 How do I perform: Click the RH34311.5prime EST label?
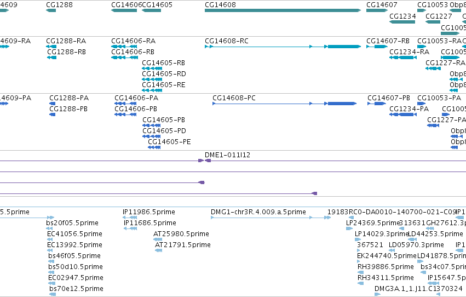click(386, 278)
